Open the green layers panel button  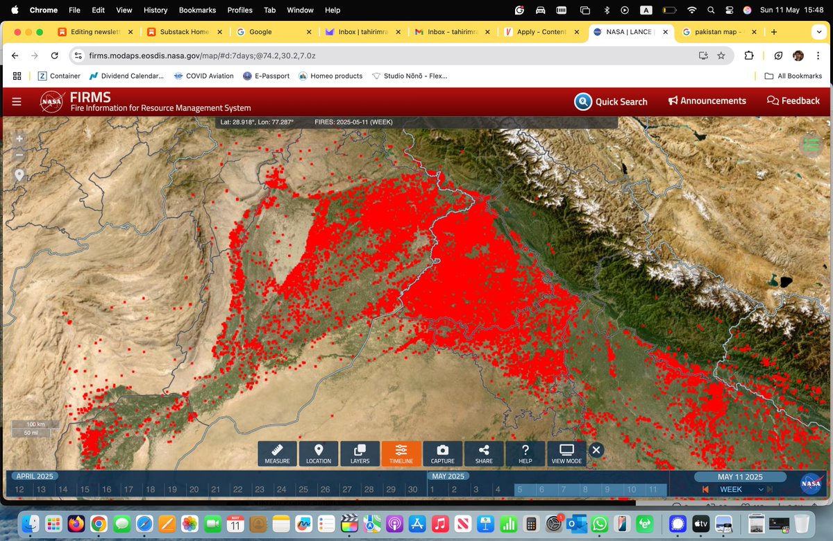coord(811,144)
